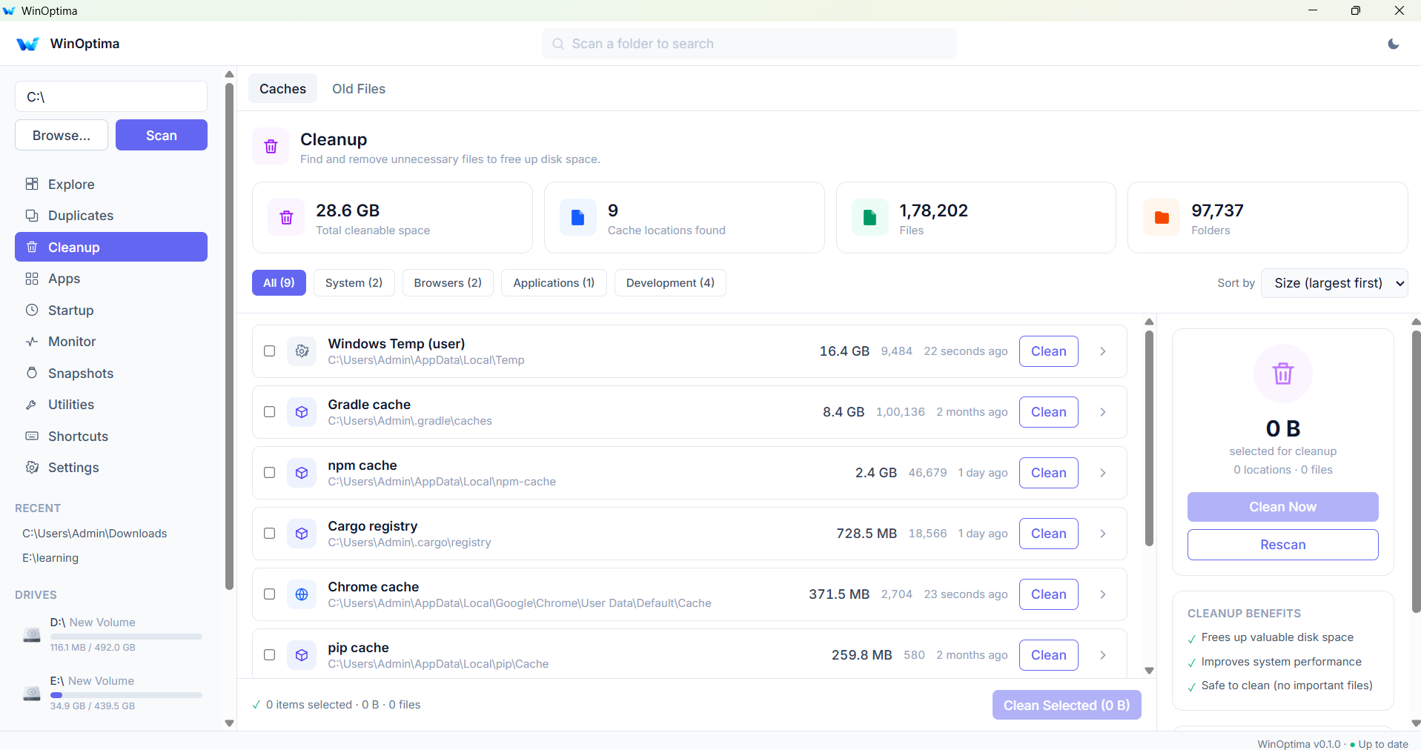Click the Scan button
The width and height of the screenshot is (1421, 750).
(x=162, y=135)
